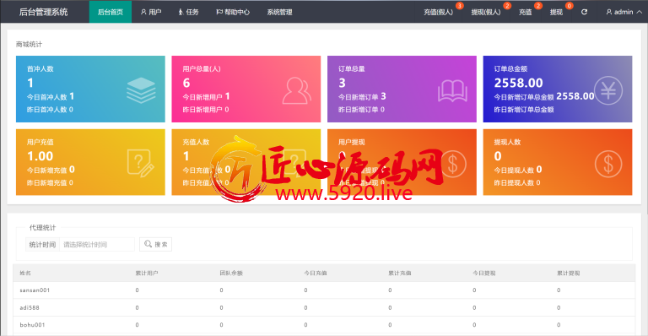648x336 pixels.
Task: Open 提现(假人) notifications
Action: coord(486,12)
